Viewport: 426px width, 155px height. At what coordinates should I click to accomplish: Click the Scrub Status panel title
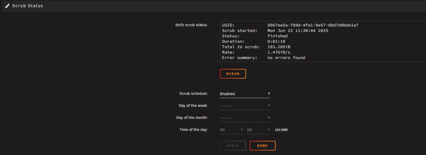(27, 6)
